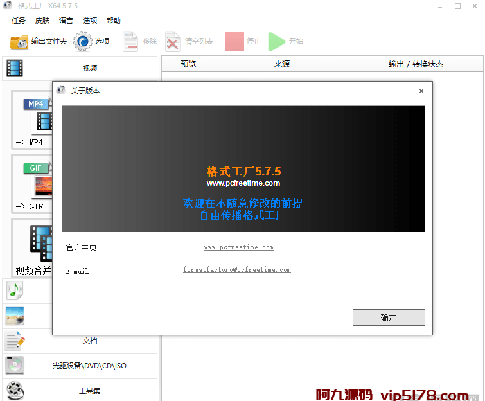Click the red 停止 stop icon
485x401 pixels.
pos(234,42)
